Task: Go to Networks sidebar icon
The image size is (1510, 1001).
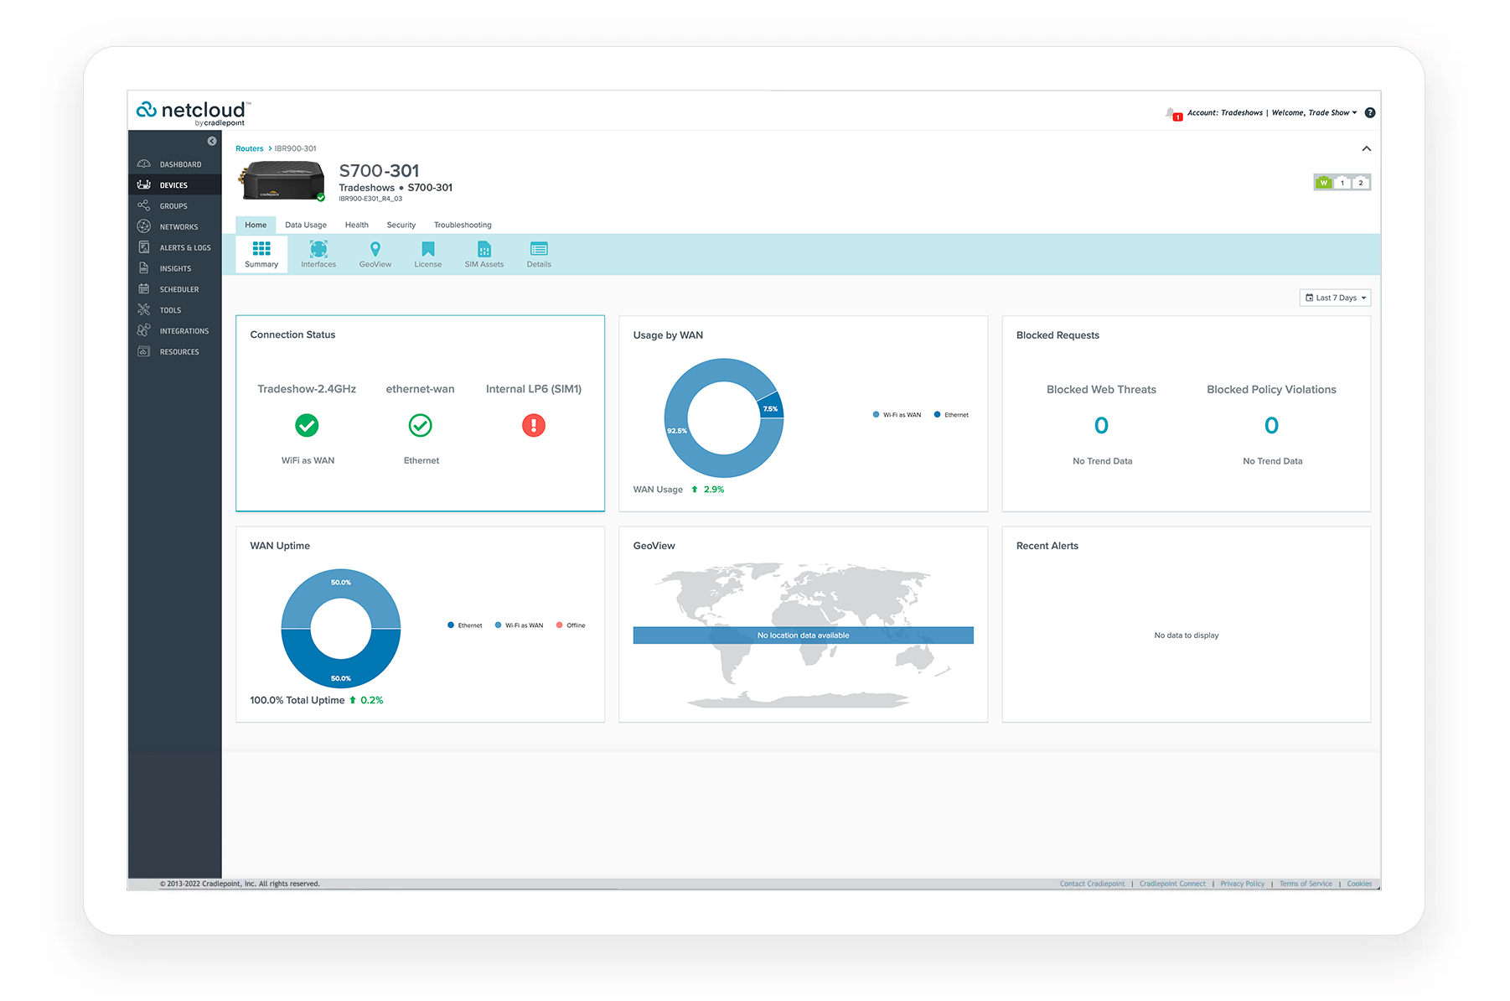Action: click(x=144, y=226)
